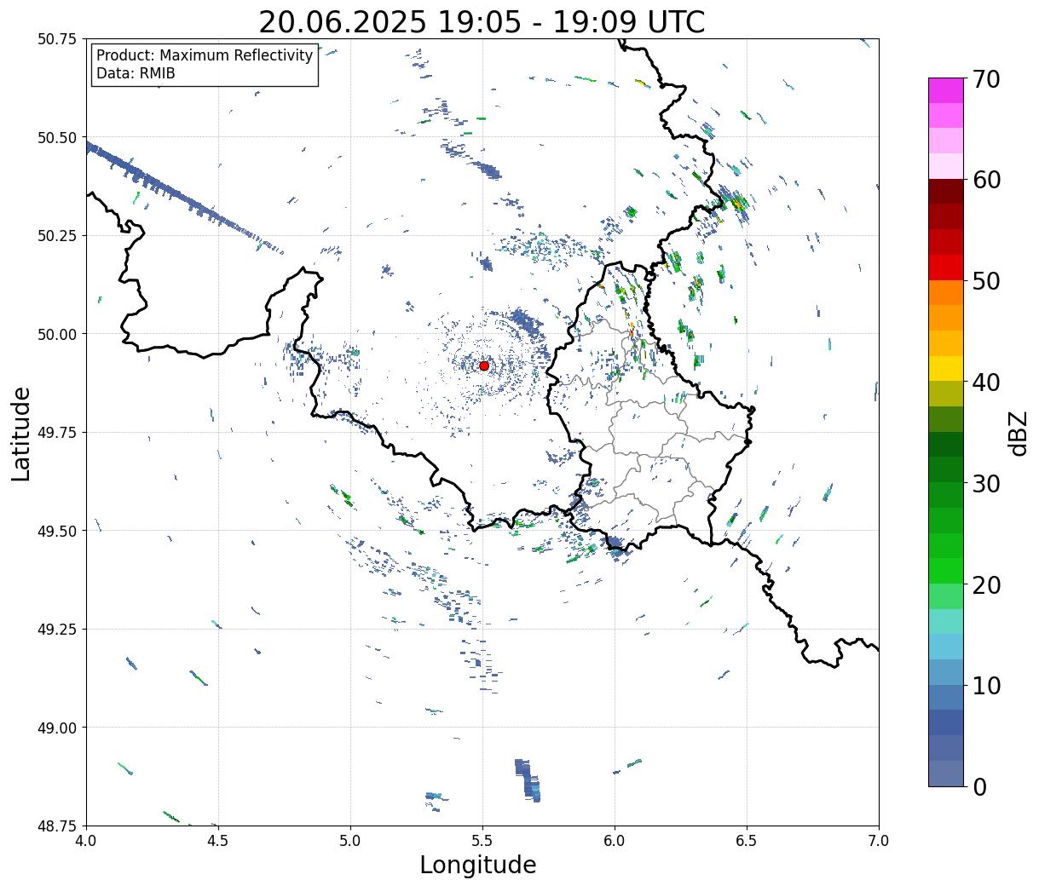Click the colorbar tick label "30"
Screen dimensions: 1039x886
[986, 484]
